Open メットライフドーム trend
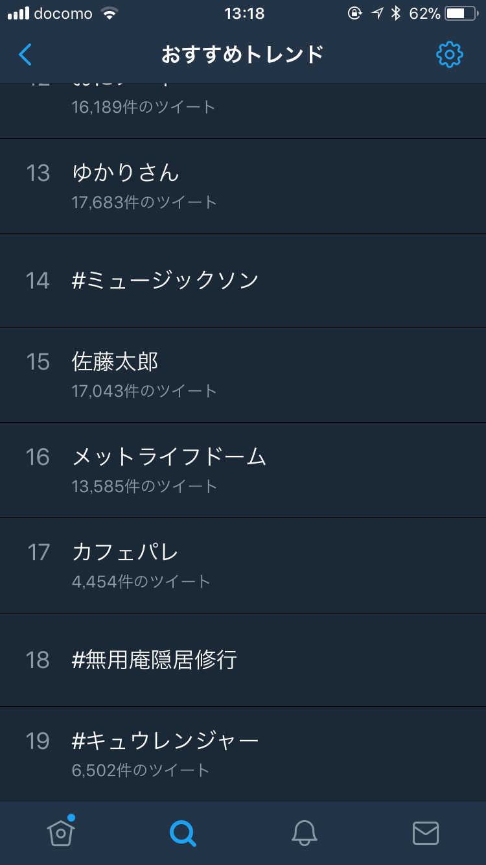 click(x=169, y=457)
